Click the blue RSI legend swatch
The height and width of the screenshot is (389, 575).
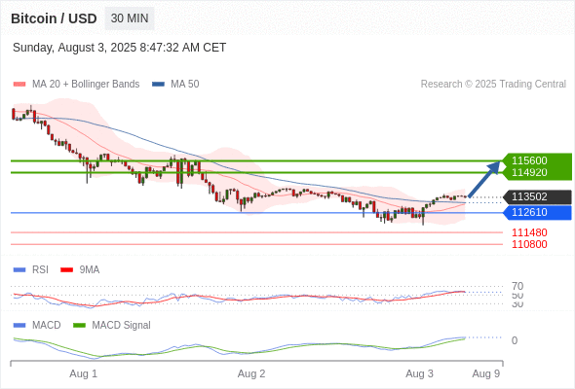point(19,270)
